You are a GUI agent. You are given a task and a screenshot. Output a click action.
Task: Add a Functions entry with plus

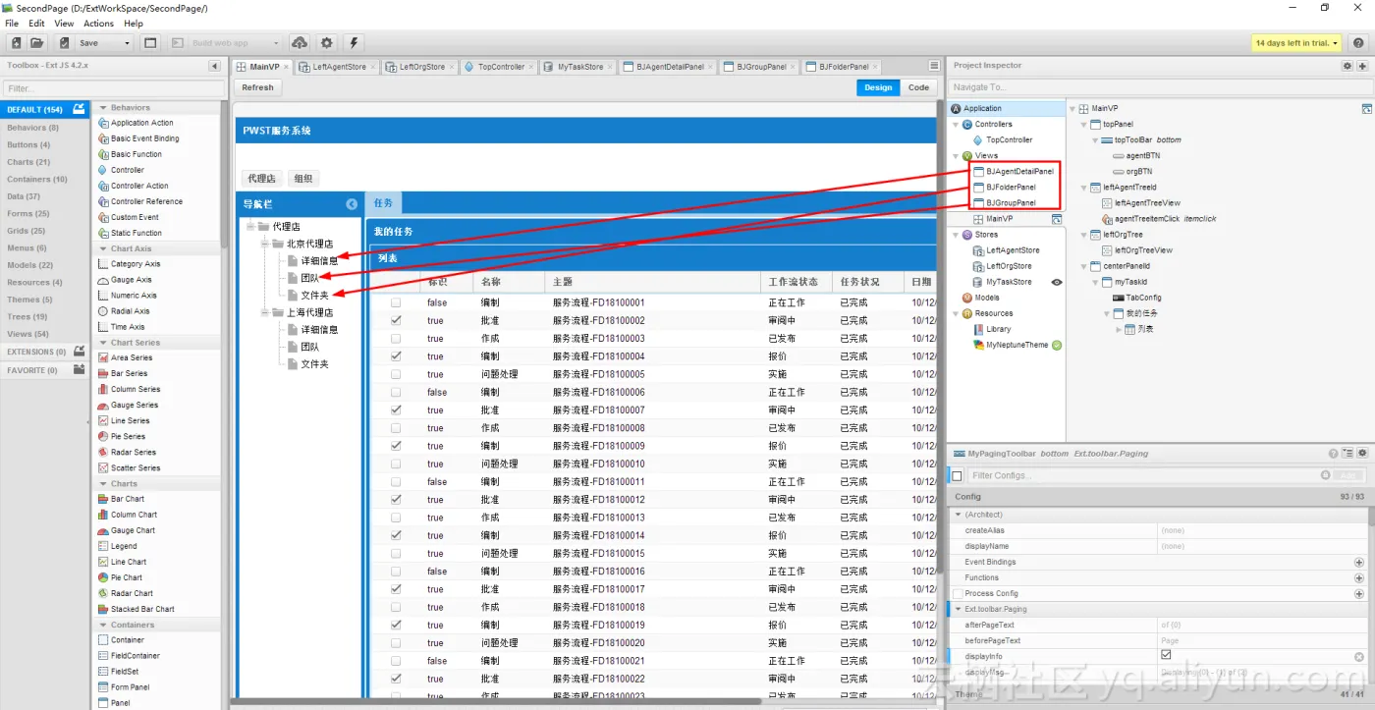(x=1359, y=578)
